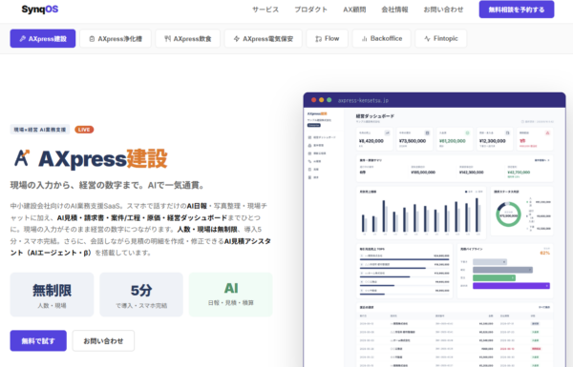Click the fork icon for AXpress飲食
Viewport: 573px width, 367px height.
pos(167,39)
